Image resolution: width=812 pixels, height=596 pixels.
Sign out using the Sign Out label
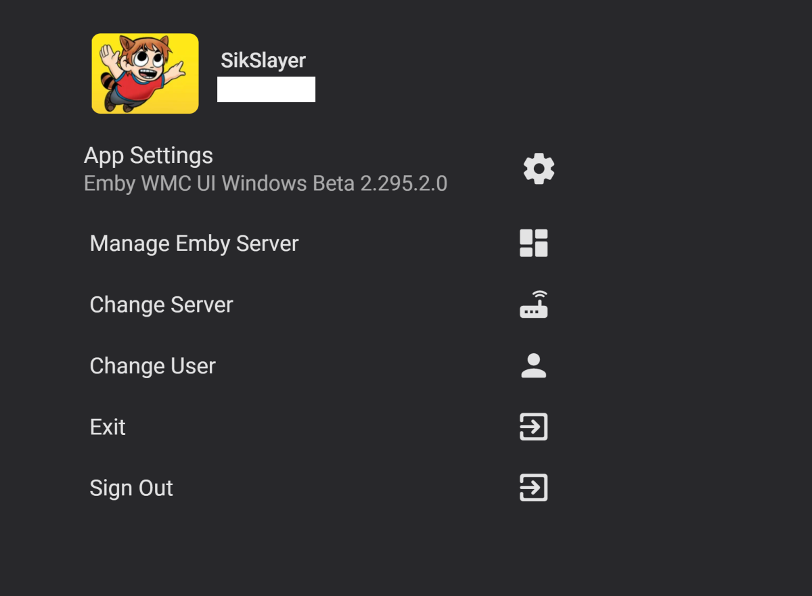pos(131,488)
